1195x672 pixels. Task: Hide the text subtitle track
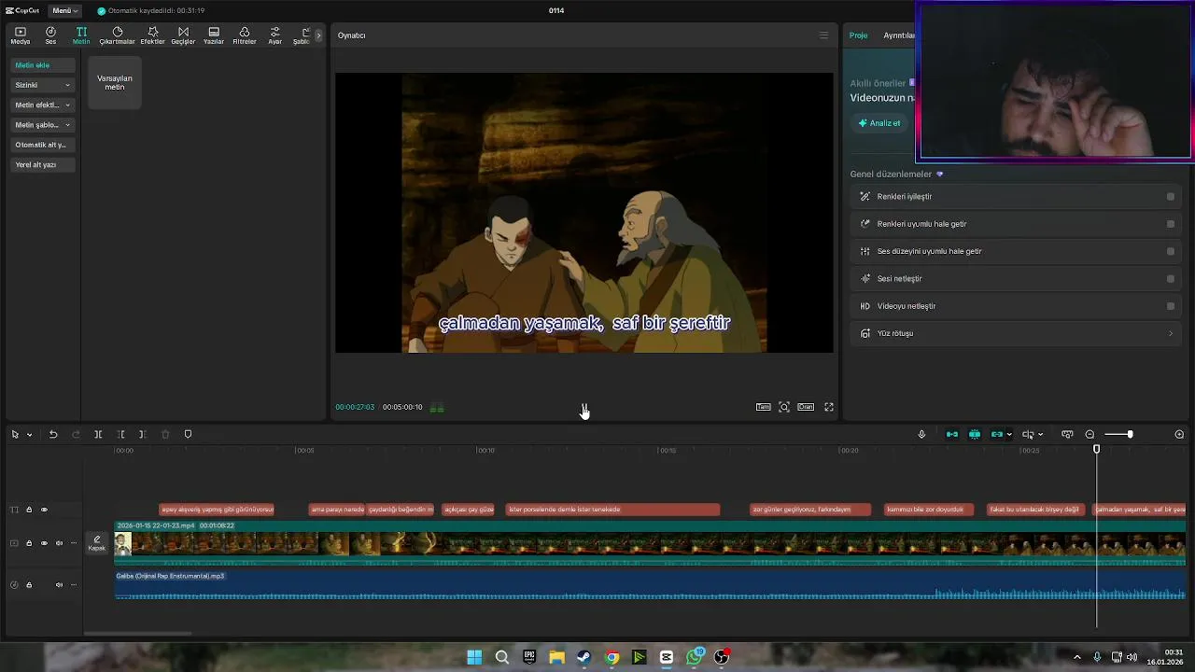44,510
